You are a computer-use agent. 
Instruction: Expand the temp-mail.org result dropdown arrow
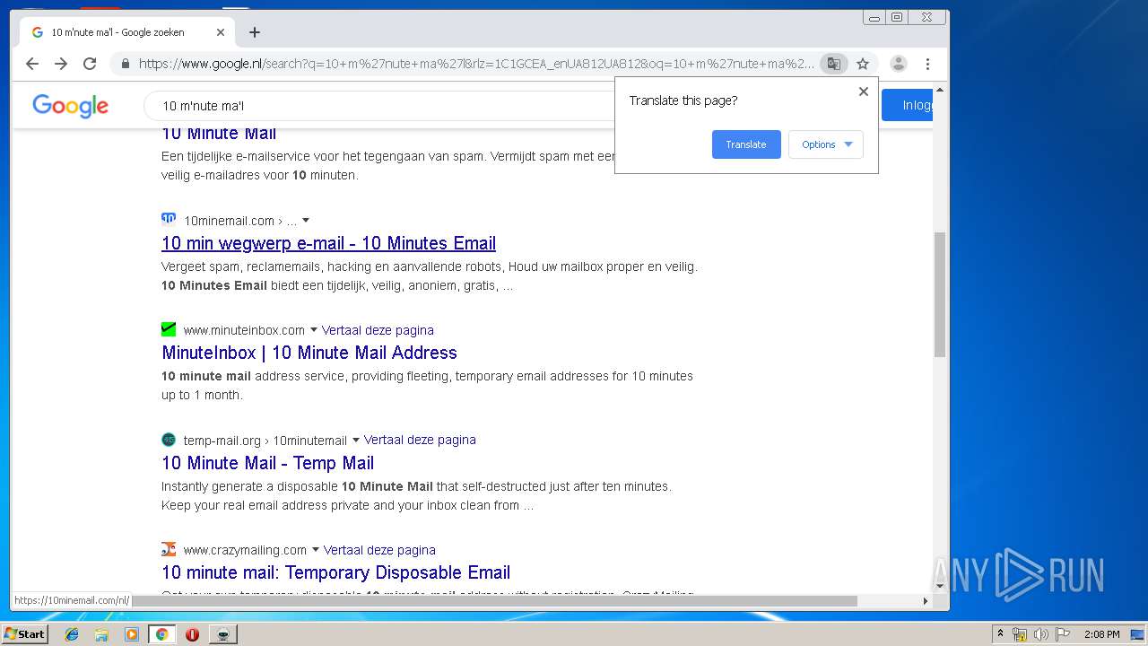pyautogui.click(x=356, y=440)
